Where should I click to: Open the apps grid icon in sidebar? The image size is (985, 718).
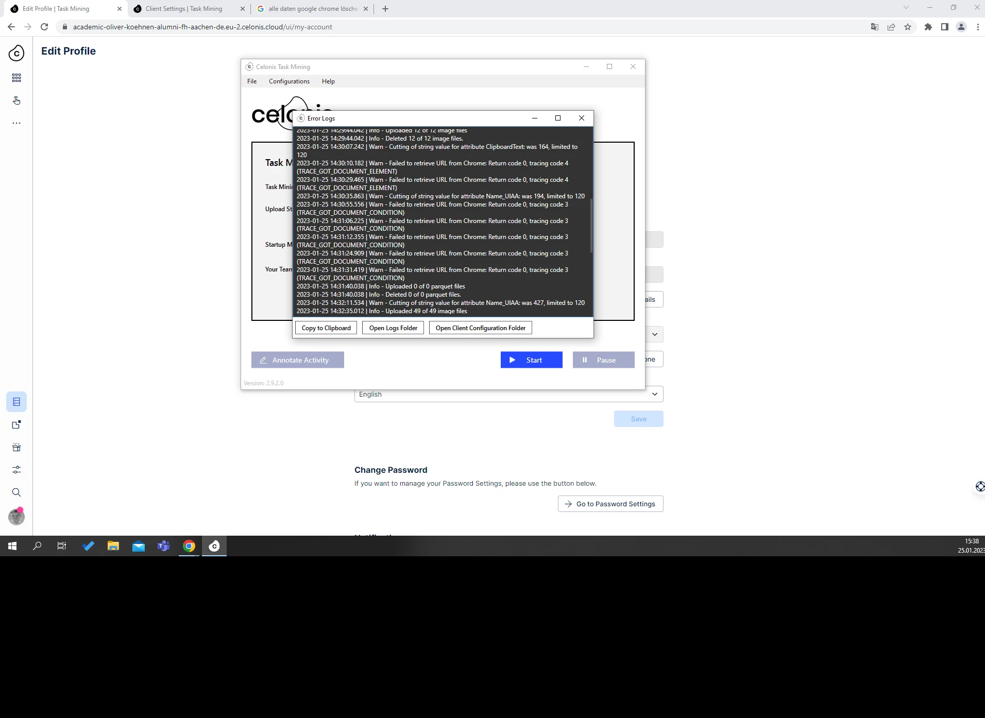click(x=16, y=78)
